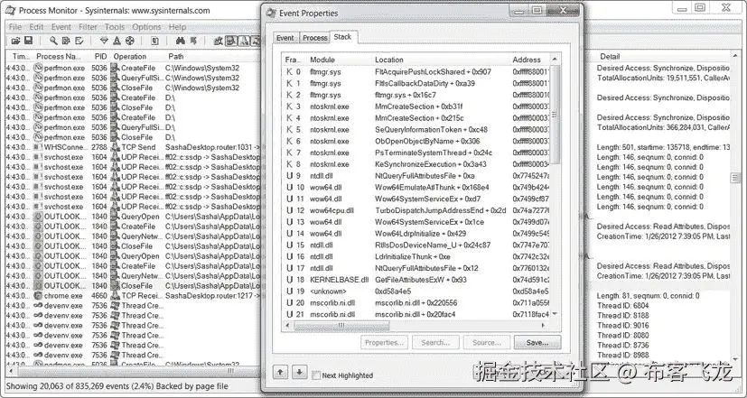This screenshot has width=747, height=398.
Task: Click the K icon on frame 0
Action: pyautogui.click(x=289, y=72)
